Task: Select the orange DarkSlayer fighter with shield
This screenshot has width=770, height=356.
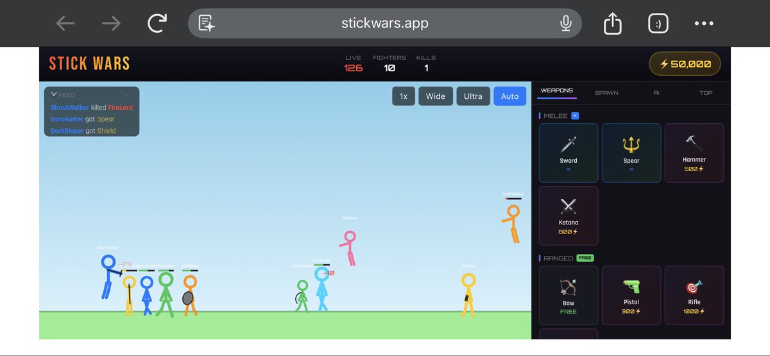Action: tap(189, 295)
